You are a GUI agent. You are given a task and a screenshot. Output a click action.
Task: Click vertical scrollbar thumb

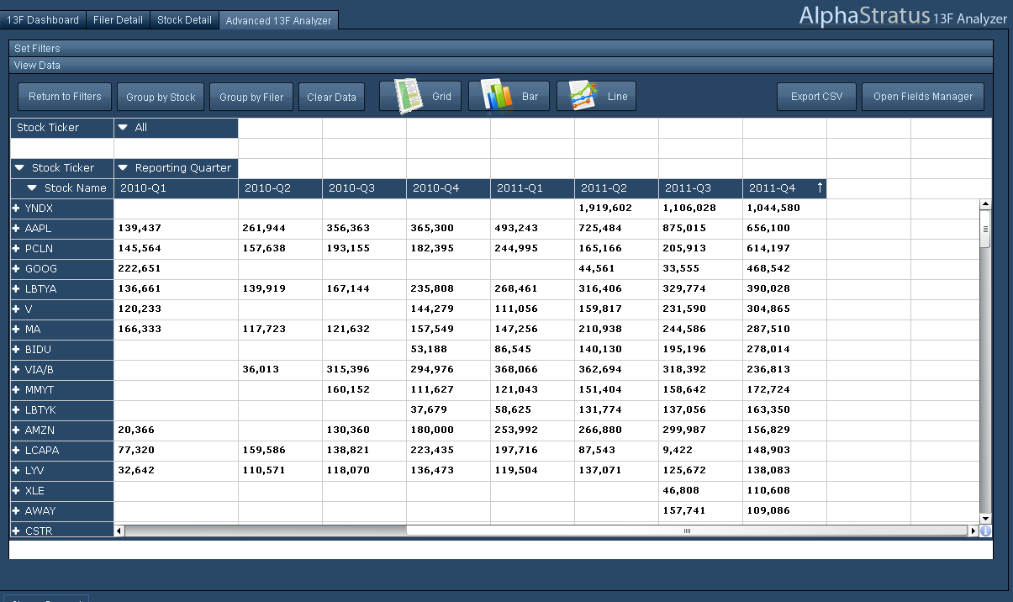tap(985, 230)
